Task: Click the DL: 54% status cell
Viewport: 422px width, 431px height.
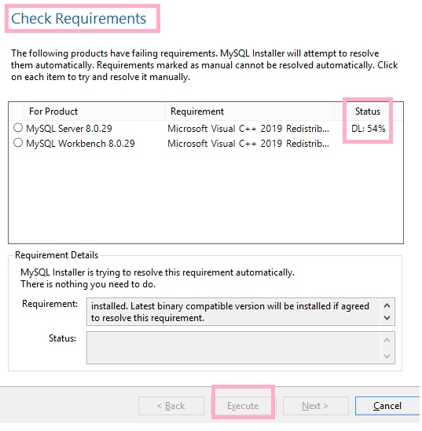Action: [x=369, y=129]
